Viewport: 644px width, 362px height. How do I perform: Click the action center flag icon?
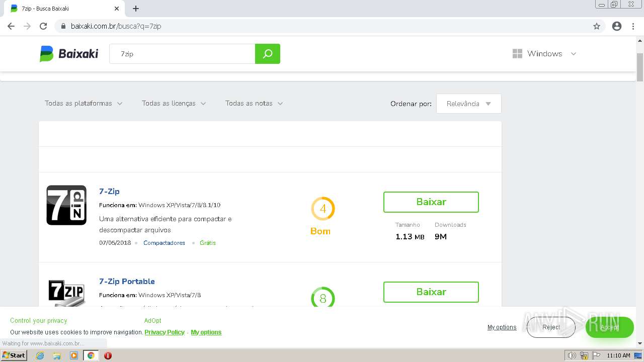pyautogui.click(x=596, y=355)
